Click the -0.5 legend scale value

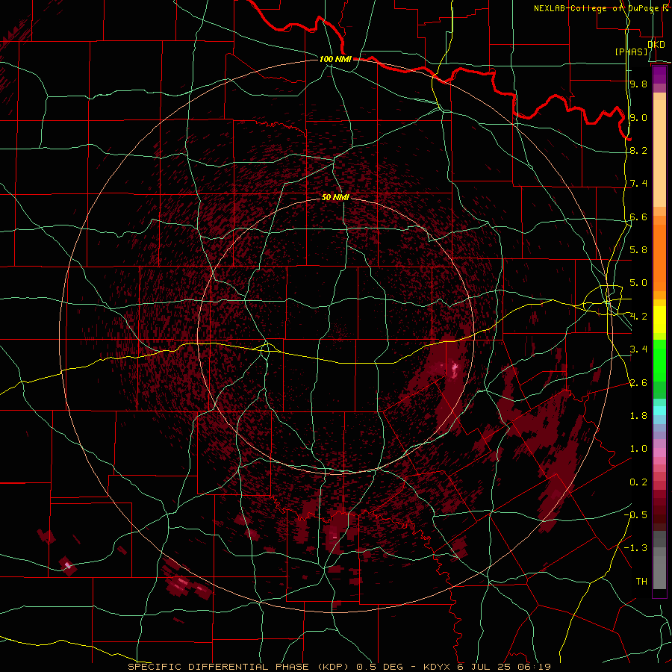coord(635,515)
